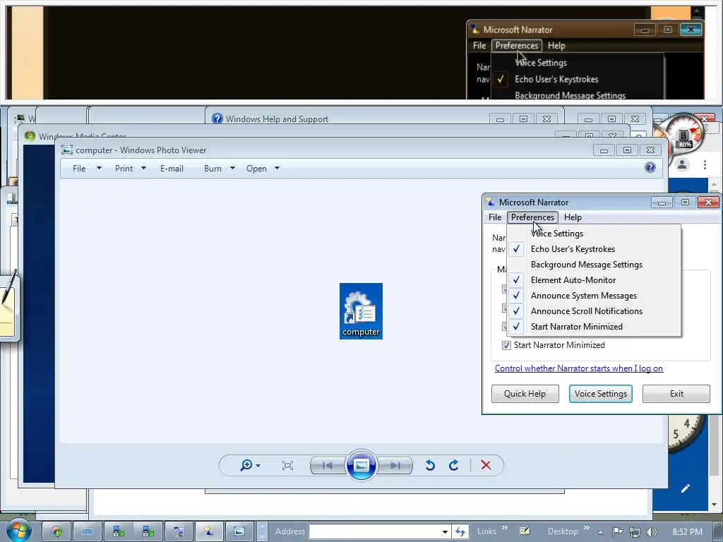
Task: Click the Windows Help and Support title icon
Action: click(x=217, y=119)
